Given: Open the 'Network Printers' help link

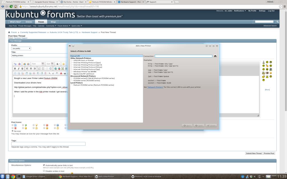Looking at the screenshot, I should (155, 87).
